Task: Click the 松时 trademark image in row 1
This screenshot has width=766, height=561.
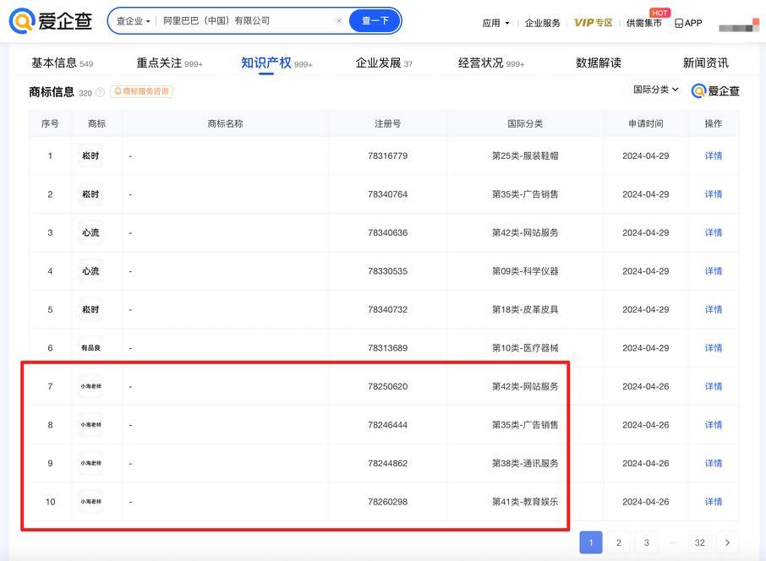Action: pos(90,155)
